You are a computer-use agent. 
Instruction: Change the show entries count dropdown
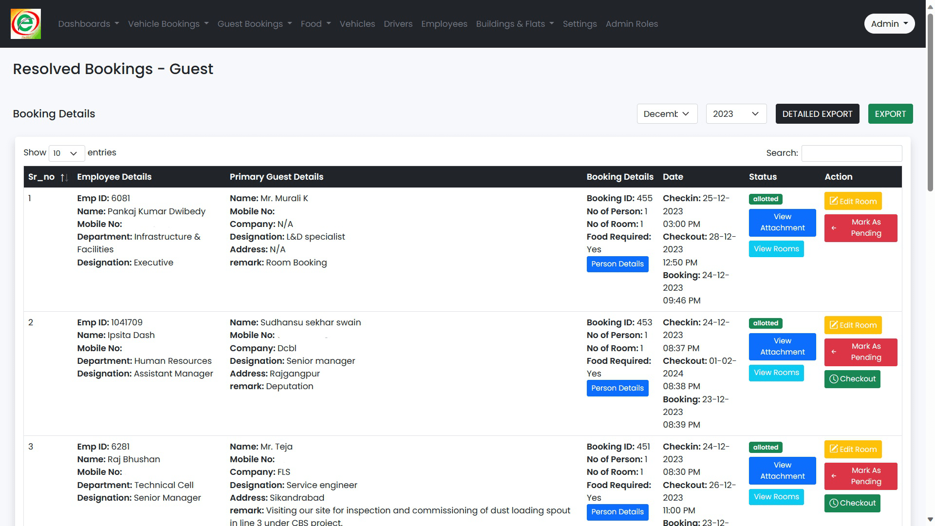point(67,153)
